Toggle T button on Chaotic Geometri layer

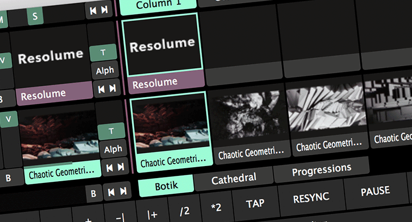click(111, 131)
